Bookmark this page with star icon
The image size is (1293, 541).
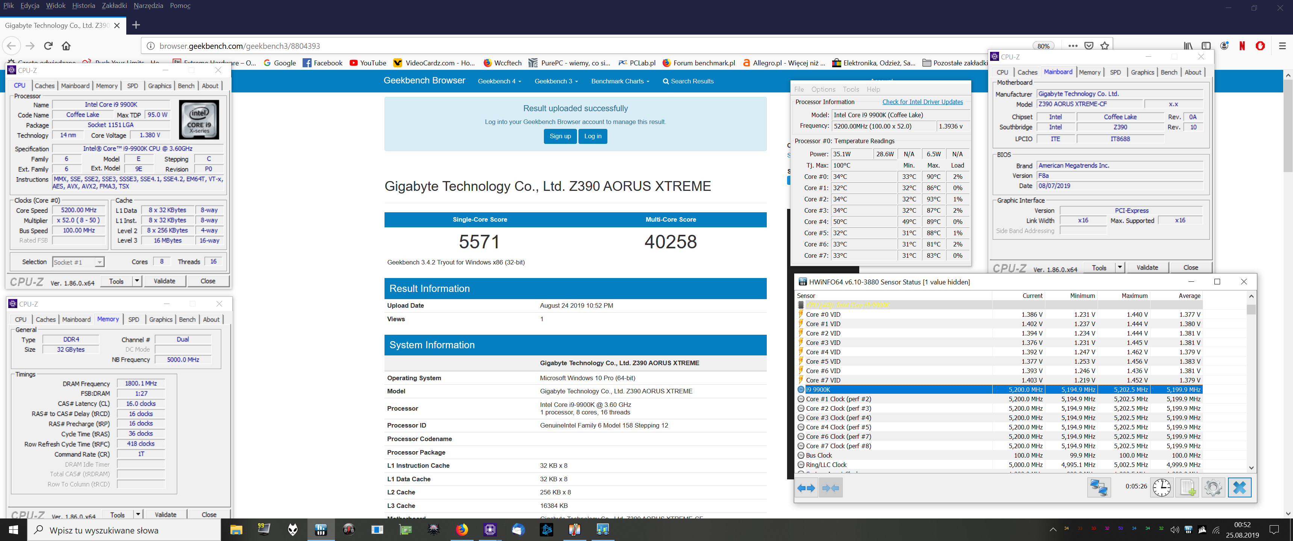(1104, 46)
